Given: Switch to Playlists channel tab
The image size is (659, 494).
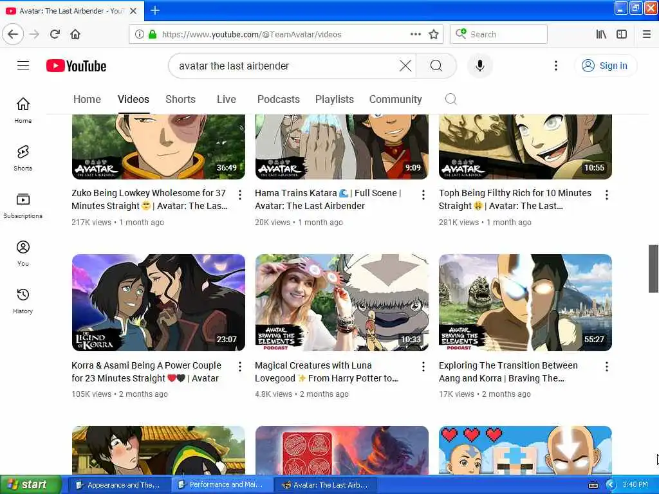Looking at the screenshot, I should (335, 99).
